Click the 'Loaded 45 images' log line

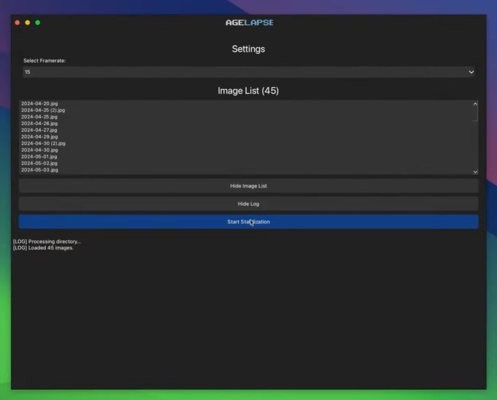(x=43, y=248)
